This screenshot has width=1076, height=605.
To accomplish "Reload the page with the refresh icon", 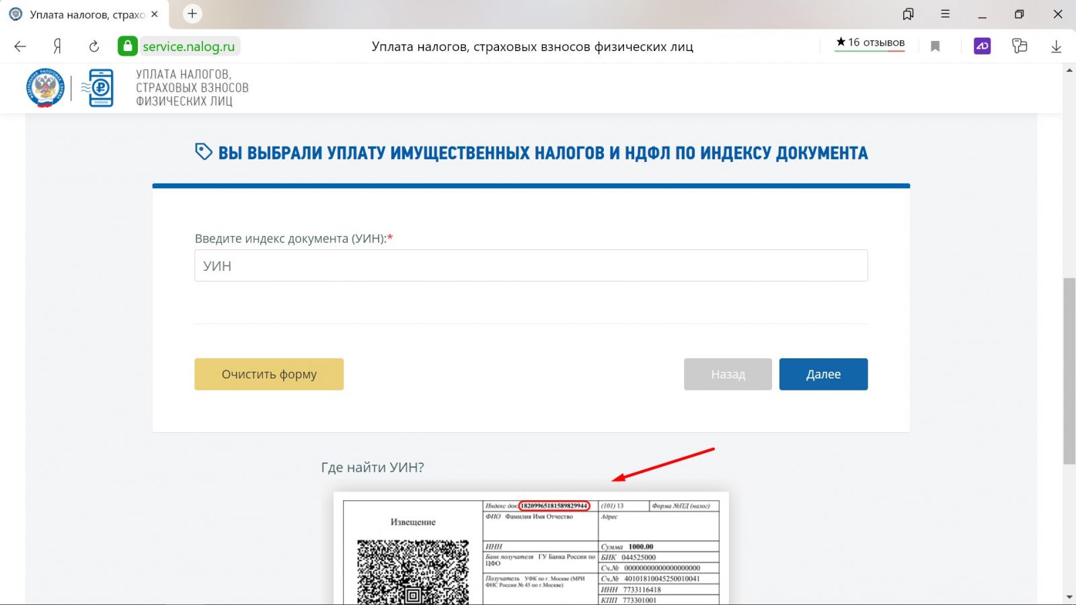I will (x=94, y=46).
